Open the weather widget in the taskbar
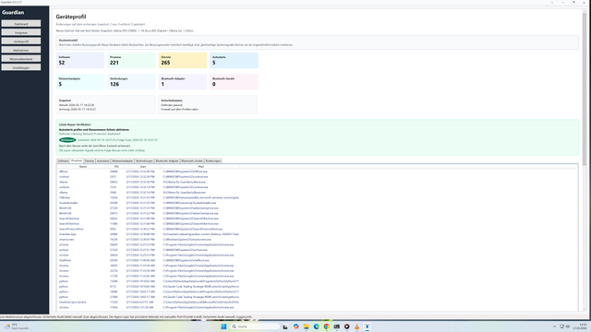This screenshot has height=332, width=591. [x=16, y=326]
